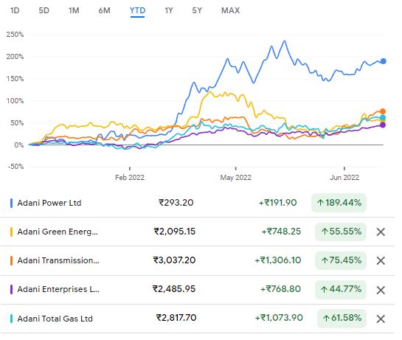Open the 5Y chart range
The height and width of the screenshot is (340, 402).
(x=197, y=10)
